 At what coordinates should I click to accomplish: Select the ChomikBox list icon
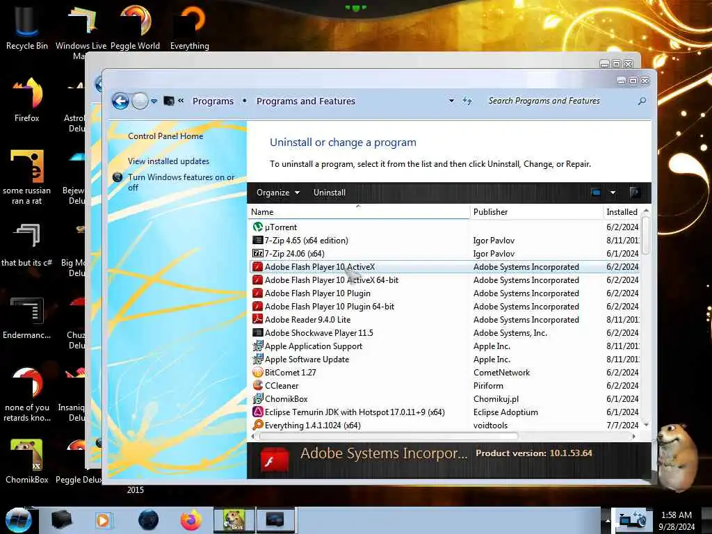[x=257, y=398]
